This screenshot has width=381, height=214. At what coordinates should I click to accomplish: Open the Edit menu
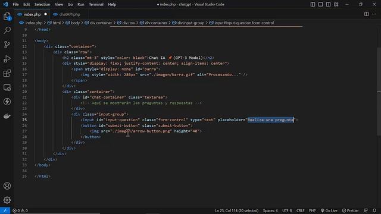pos(26,4)
